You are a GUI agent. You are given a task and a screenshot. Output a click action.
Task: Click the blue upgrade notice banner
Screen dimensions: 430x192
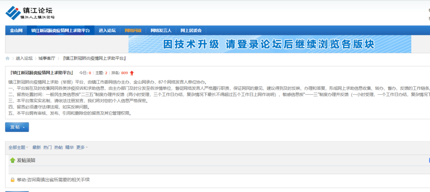(x=270, y=44)
